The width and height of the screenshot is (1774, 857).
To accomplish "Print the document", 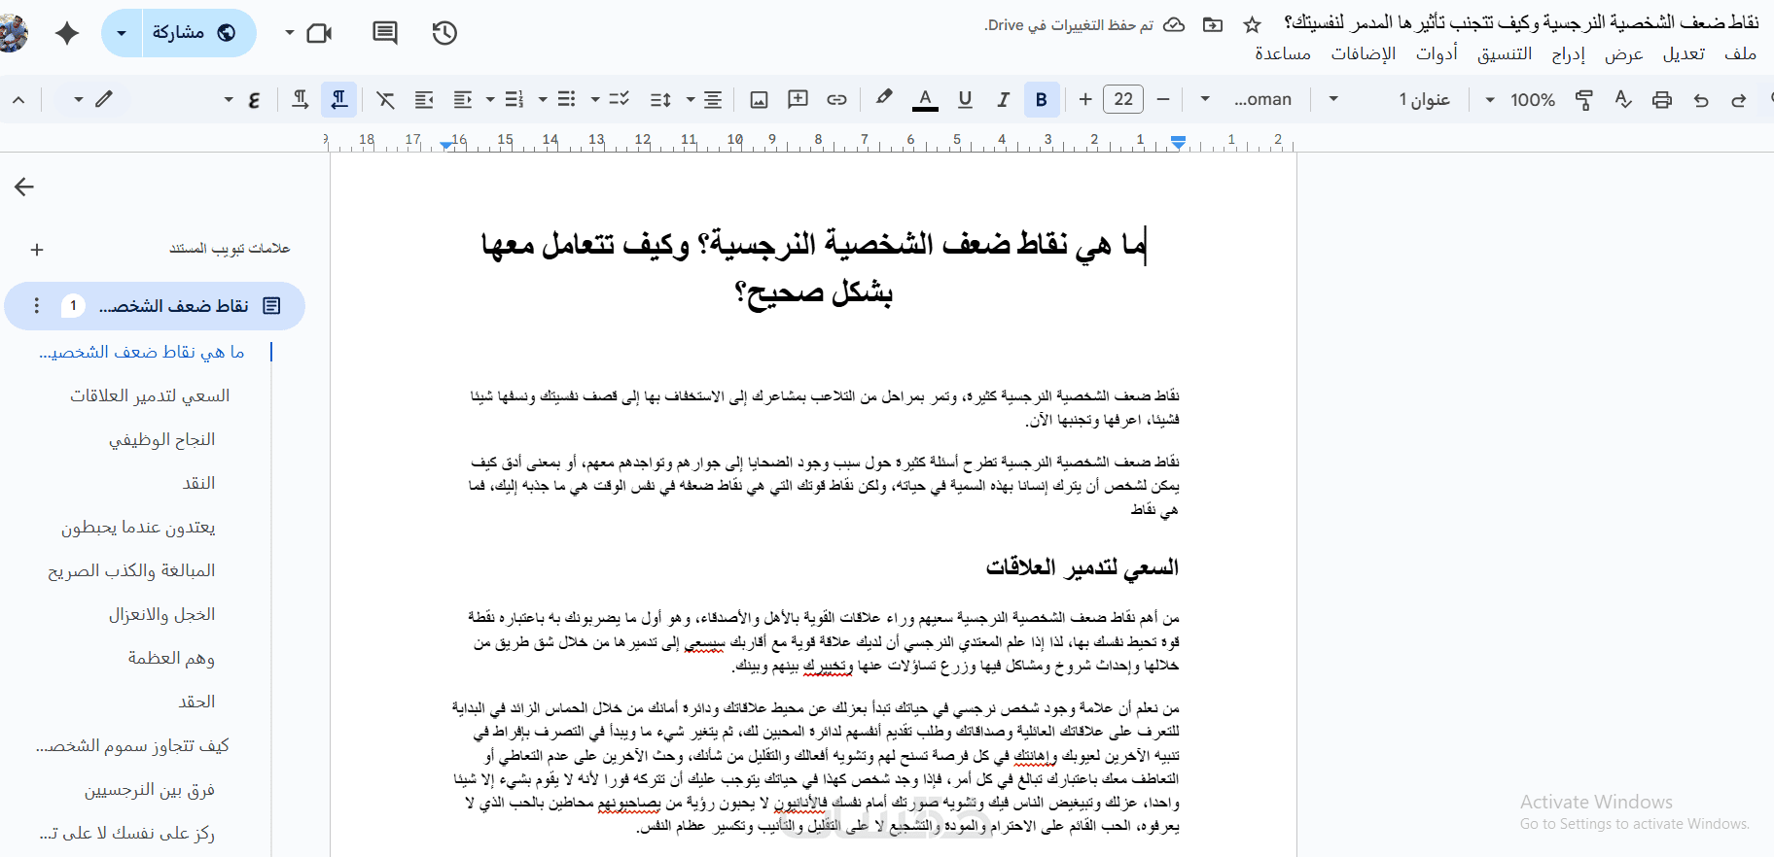I will coord(1662,99).
